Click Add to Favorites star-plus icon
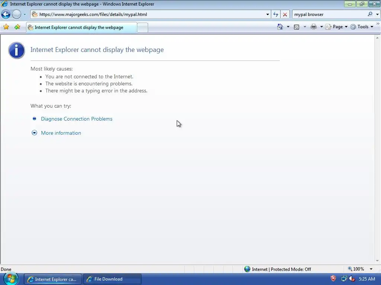This screenshot has width=381, height=285. [17, 27]
